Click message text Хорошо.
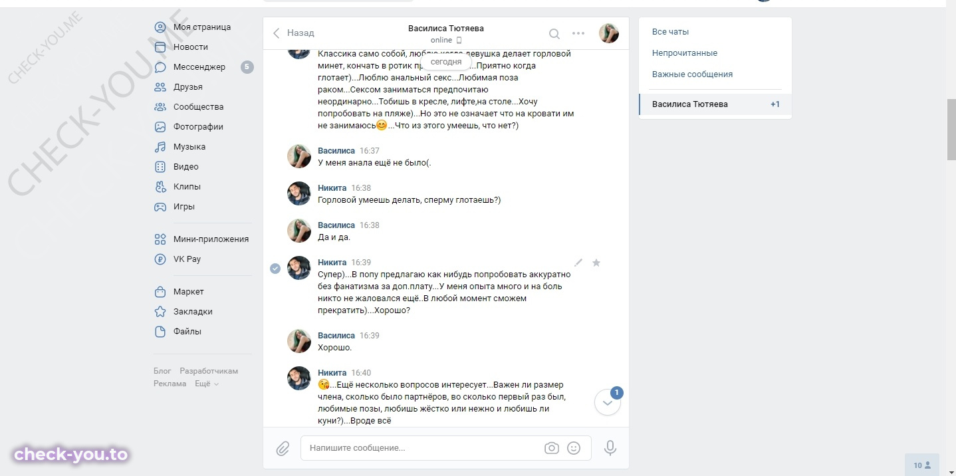956x476 pixels. (335, 348)
